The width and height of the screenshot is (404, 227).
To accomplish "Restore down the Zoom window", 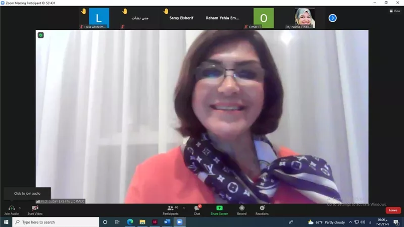I will click(x=386, y=3).
